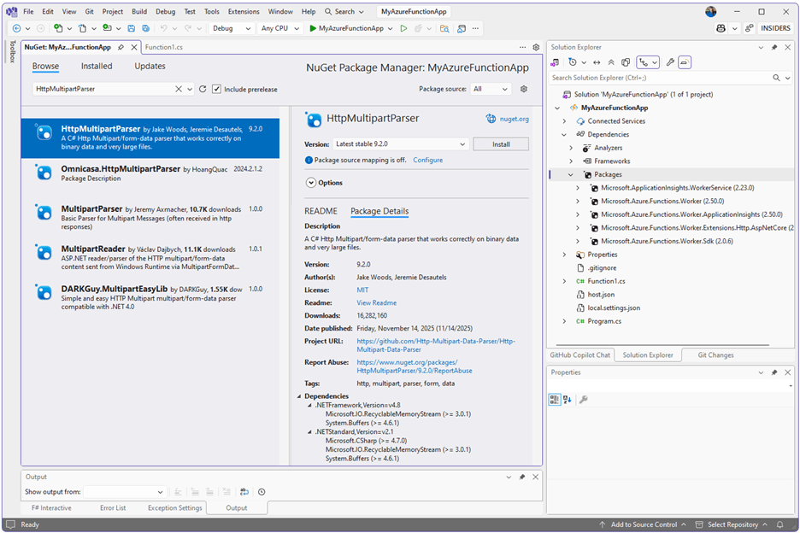Click the refresh search icon next to HttpMultipartParser
This screenshot has width=800, height=533.
click(203, 90)
